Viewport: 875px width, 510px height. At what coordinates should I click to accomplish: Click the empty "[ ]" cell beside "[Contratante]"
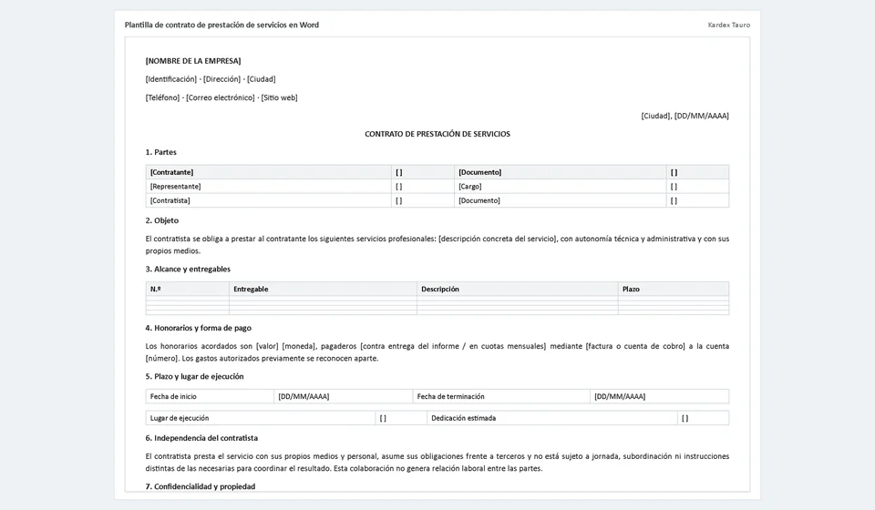coord(423,172)
